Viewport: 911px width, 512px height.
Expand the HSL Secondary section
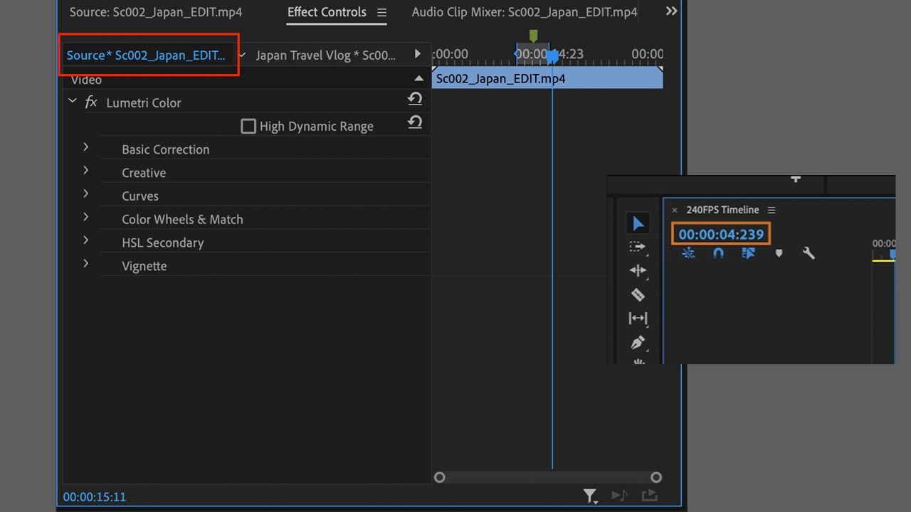(x=86, y=240)
